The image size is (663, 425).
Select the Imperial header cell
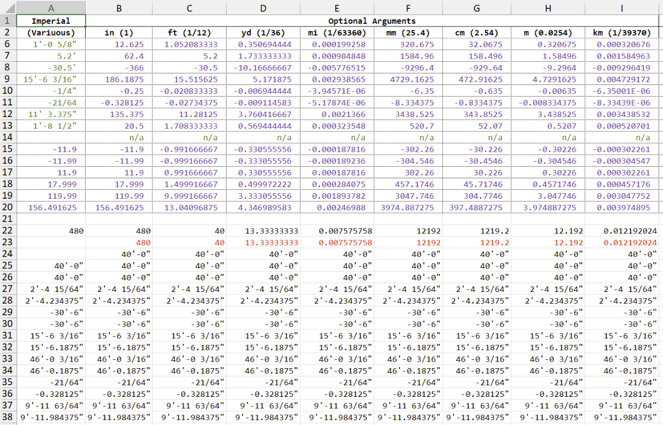pos(51,21)
